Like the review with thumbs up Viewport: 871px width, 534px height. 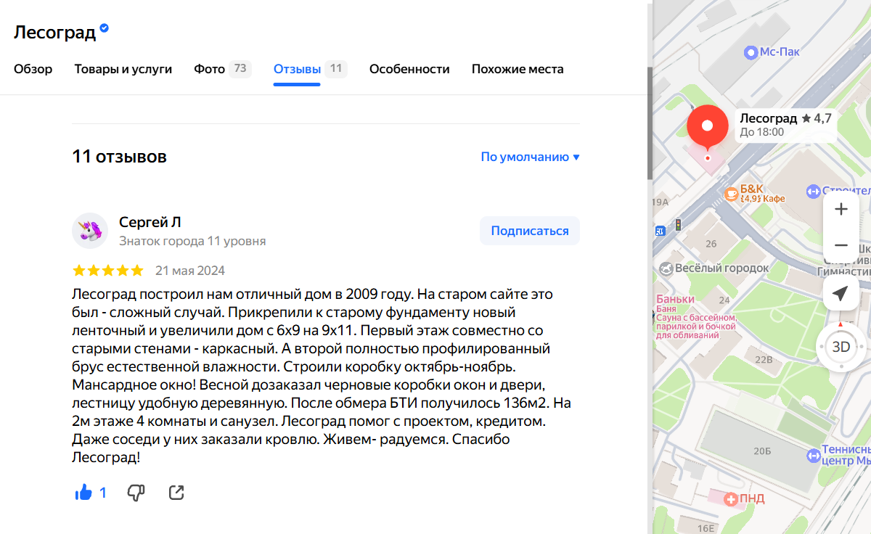pos(83,493)
